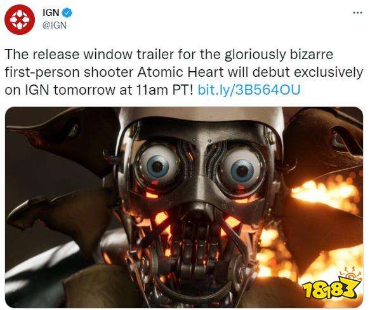Open the @IGN handle profile link
The width and height of the screenshot is (370, 310).
(x=55, y=25)
